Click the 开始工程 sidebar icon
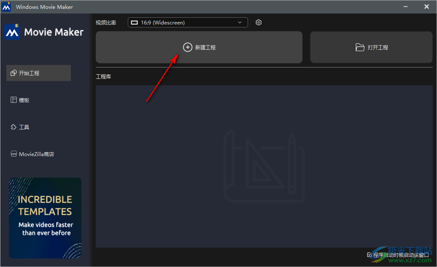The image size is (437, 267). tap(13, 73)
